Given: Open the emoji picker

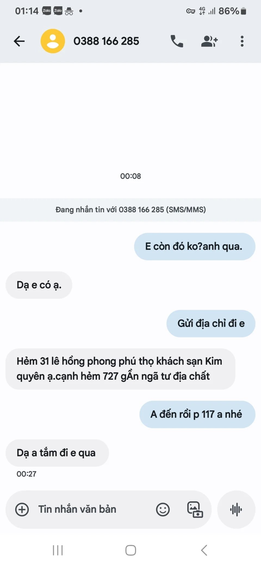Looking at the screenshot, I should 163,509.
